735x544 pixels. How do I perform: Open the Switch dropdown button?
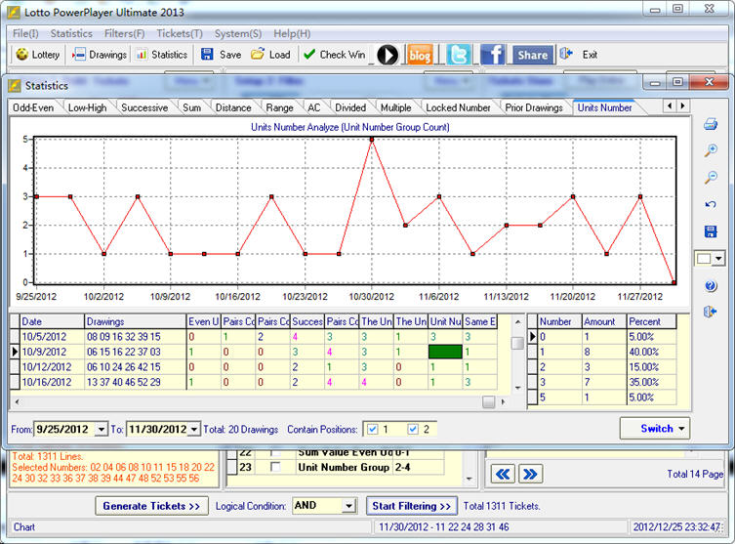[x=655, y=428]
